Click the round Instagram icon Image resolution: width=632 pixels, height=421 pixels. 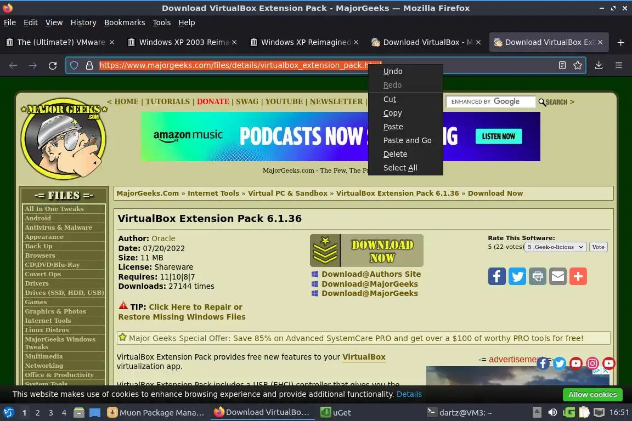point(592,363)
